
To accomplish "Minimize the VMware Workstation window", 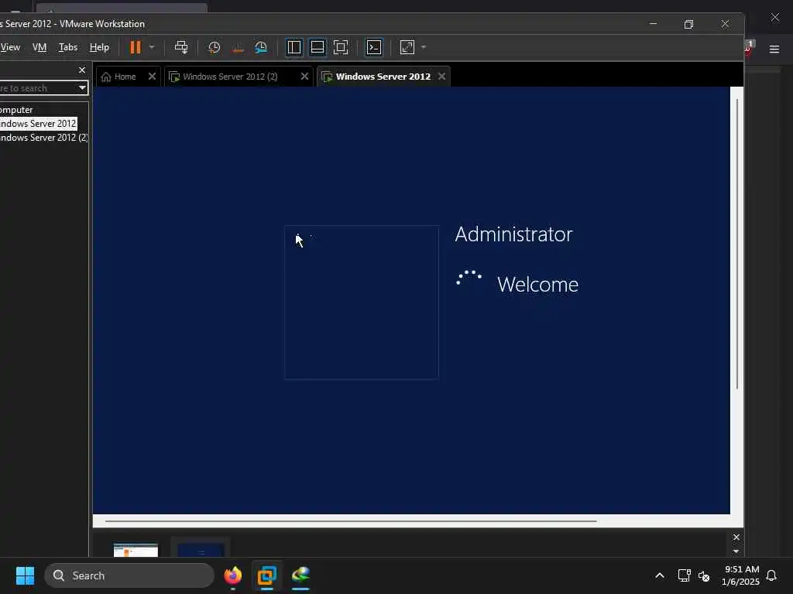I will (x=653, y=24).
